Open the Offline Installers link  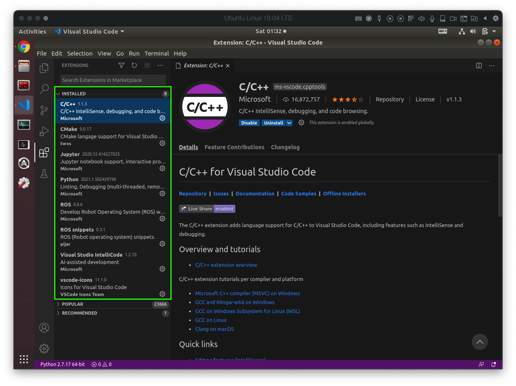[344, 194]
